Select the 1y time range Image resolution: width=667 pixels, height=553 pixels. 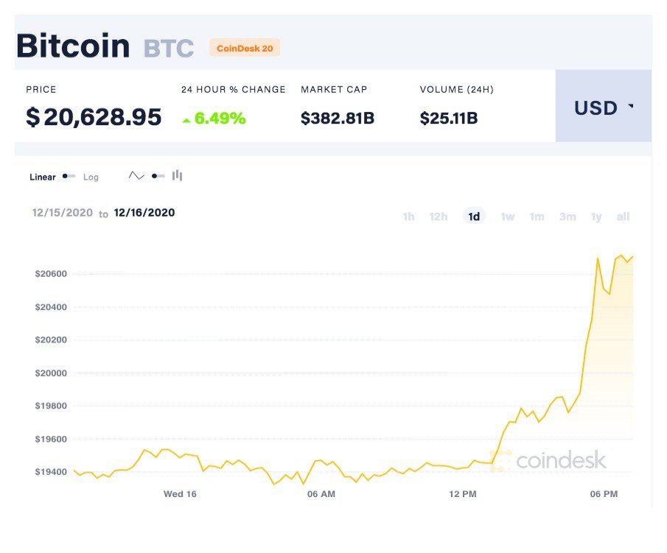pos(596,216)
